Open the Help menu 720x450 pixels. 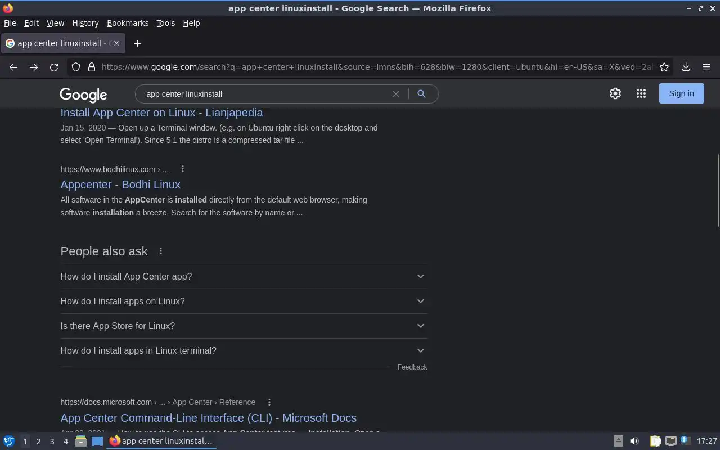coord(191,23)
